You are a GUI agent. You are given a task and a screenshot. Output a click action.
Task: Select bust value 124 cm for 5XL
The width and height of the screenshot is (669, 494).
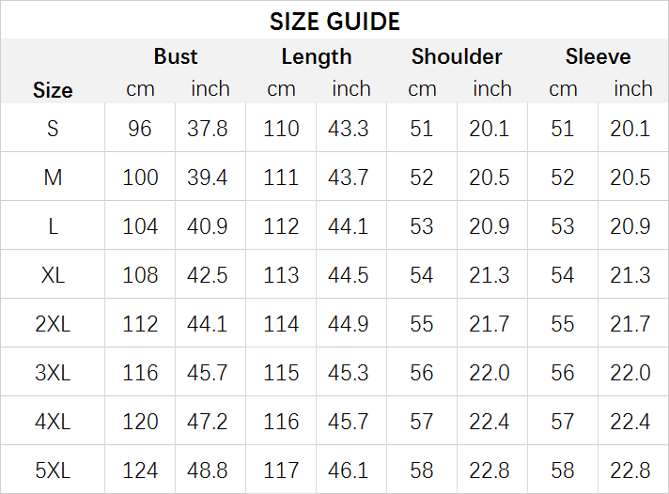[x=140, y=471]
